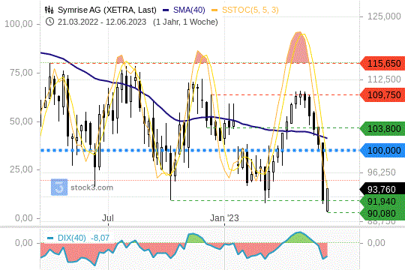Click the blue 100,000 level label

[x=382, y=150]
